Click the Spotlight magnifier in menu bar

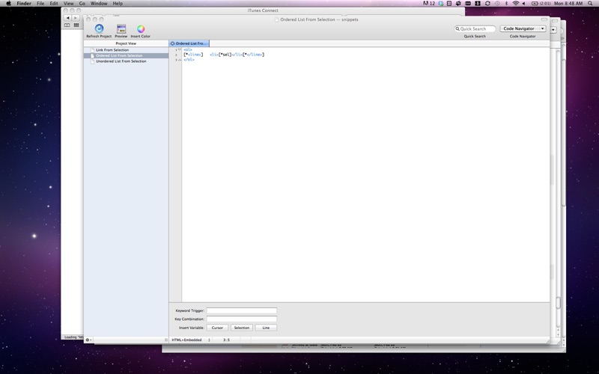tap(590, 4)
